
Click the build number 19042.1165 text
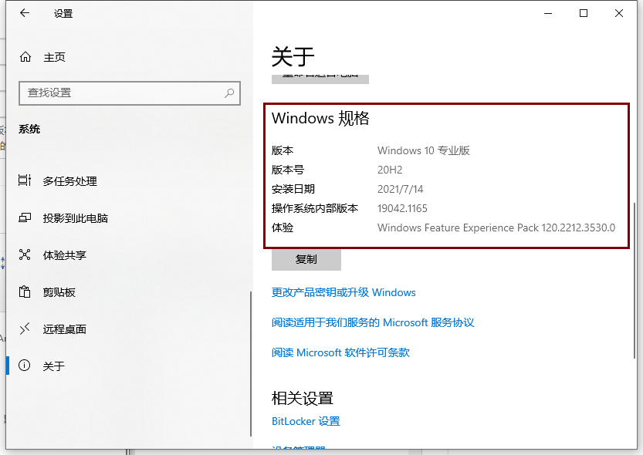click(402, 208)
